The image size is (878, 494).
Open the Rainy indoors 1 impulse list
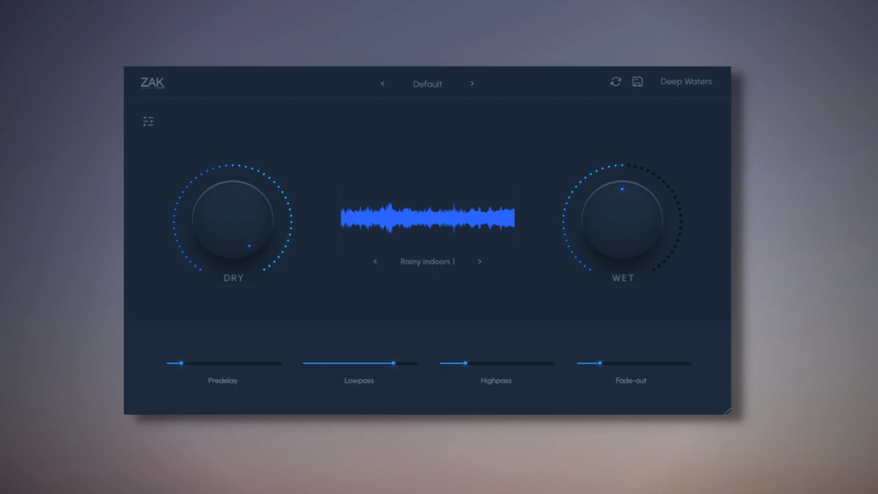[427, 261]
